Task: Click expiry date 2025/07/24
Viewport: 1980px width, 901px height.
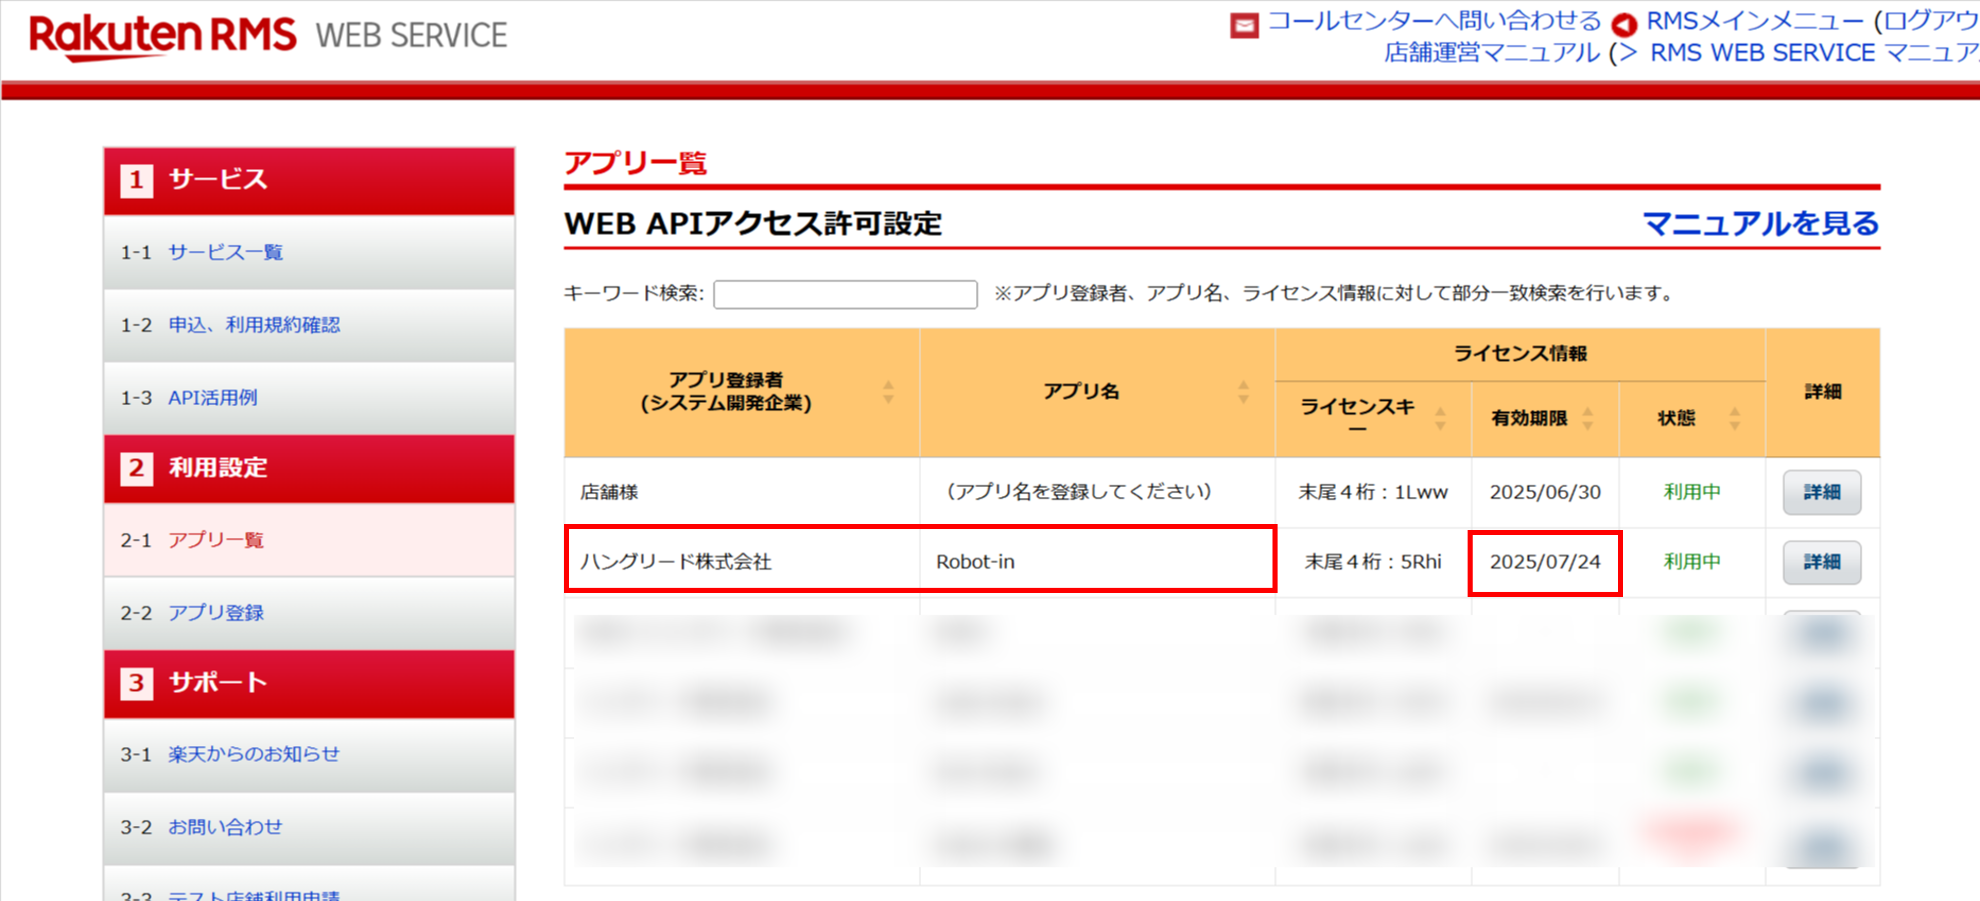Action: coord(1545,562)
